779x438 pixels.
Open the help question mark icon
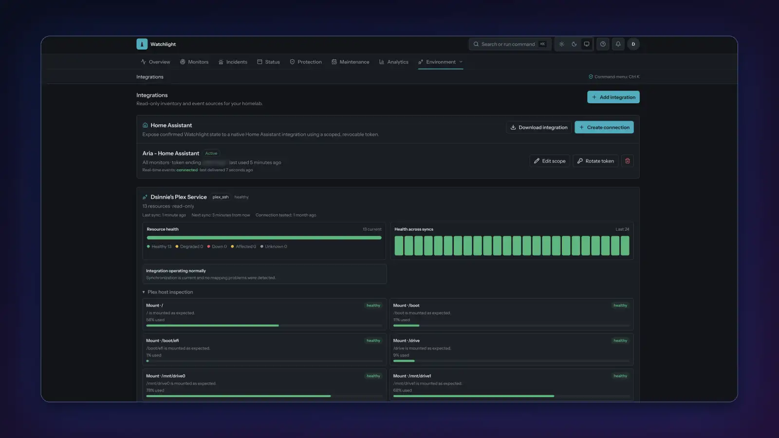pos(603,44)
